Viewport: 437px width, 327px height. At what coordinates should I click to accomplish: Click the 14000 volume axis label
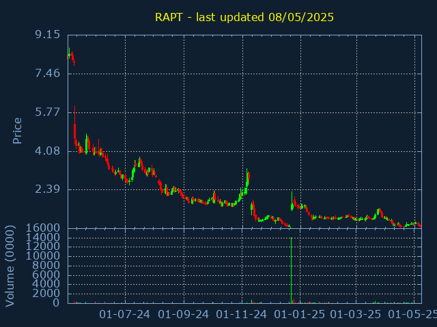pyautogui.click(x=43, y=238)
